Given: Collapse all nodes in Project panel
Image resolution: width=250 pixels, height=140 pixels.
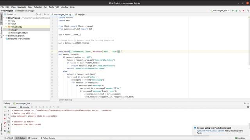Looking at the screenshot, I should [x=40, y=14].
